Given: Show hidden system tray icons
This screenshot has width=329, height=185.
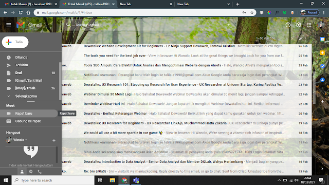Looking at the screenshot, I should point(279,180).
